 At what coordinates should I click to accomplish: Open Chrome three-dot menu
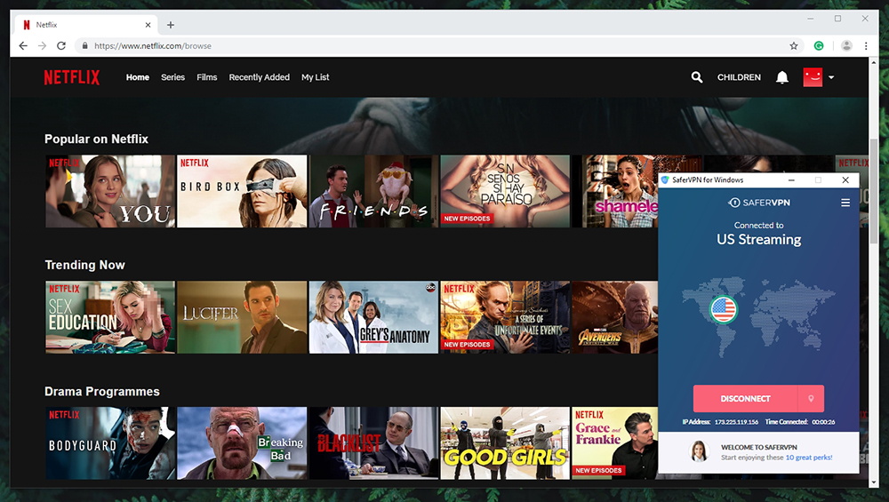click(x=866, y=46)
